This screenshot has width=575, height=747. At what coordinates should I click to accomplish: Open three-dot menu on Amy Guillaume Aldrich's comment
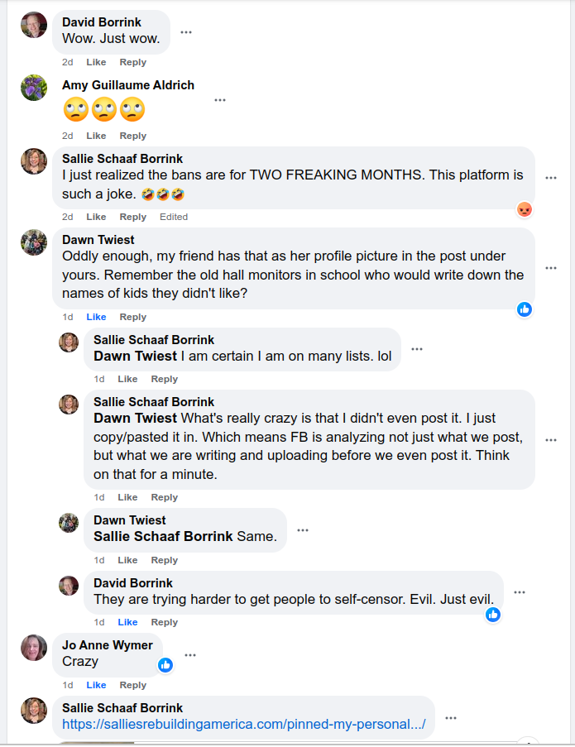click(x=219, y=100)
